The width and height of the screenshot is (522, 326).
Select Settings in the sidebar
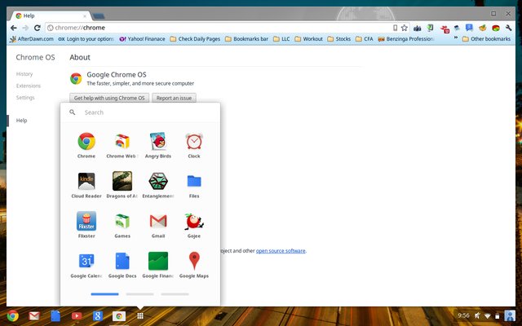click(25, 98)
